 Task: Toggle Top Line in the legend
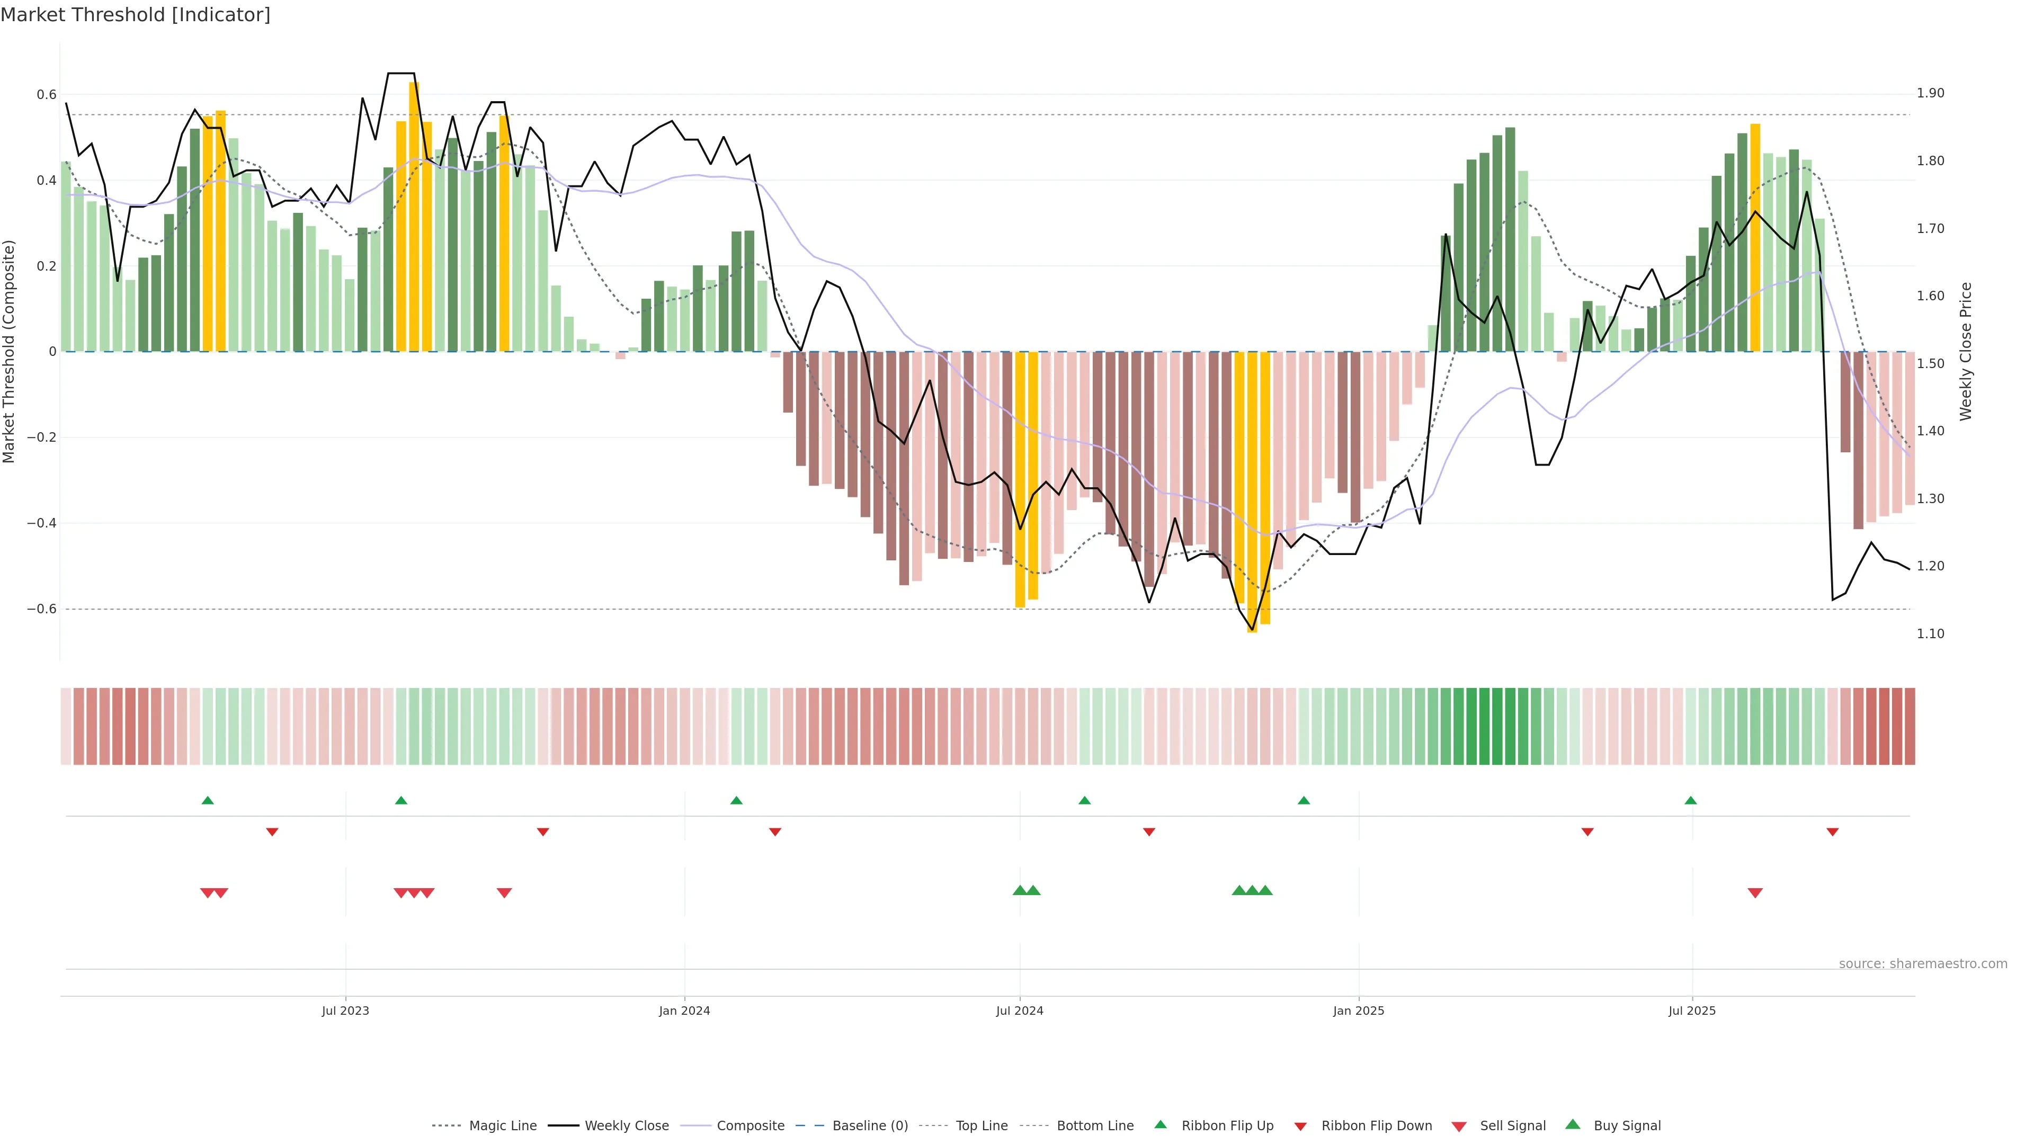[x=982, y=1126]
